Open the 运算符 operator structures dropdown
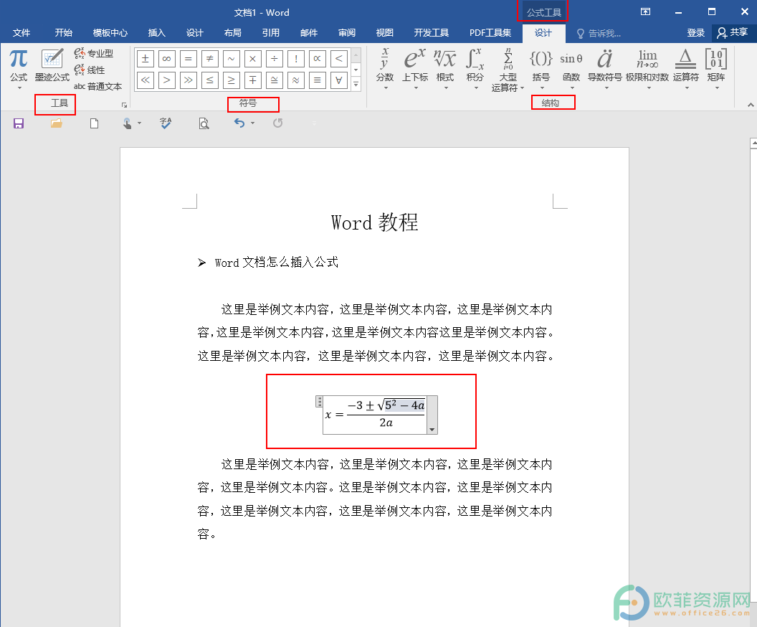The height and width of the screenshot is (627, 757). [686, 69]
